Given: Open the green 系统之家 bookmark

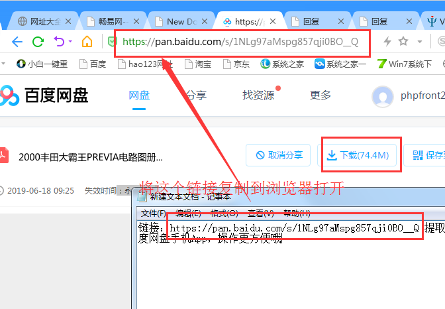Looking at the screenshot, I should pyautogui.click(x=282, y=64).
